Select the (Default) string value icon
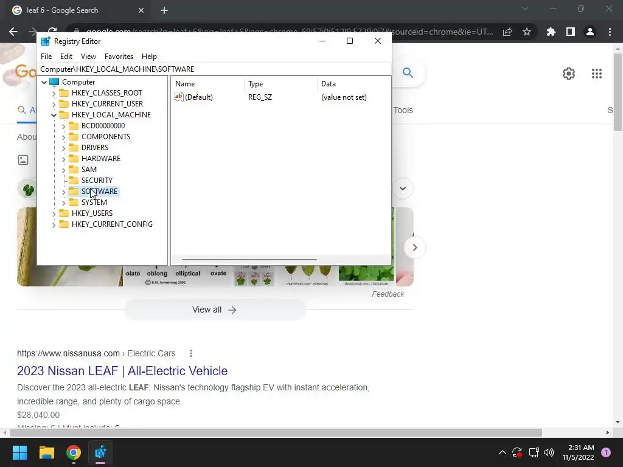Image resolution: width=623 pixels, height=467 pixels. coord(179,97)
